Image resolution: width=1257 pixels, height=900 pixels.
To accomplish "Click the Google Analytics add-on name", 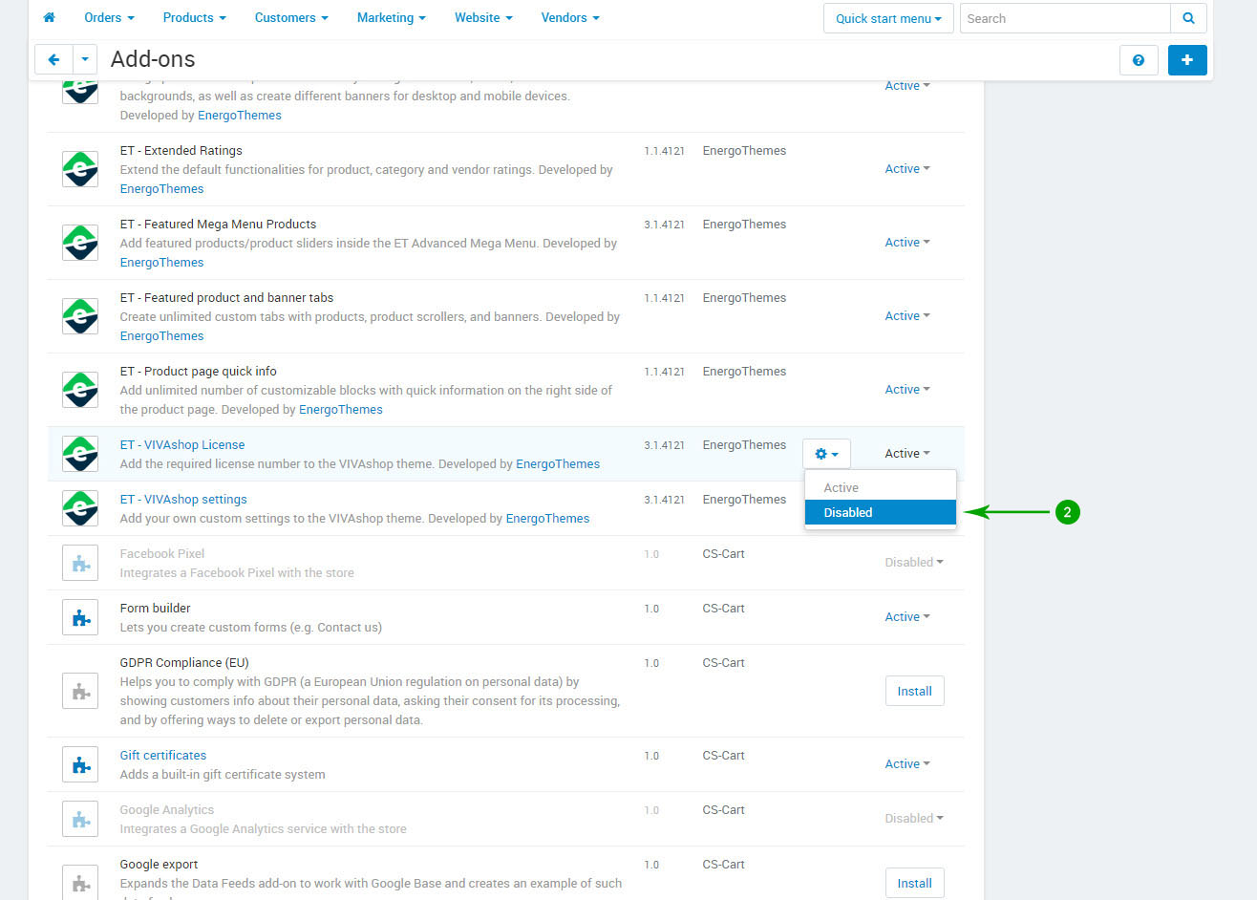I will click(167, 810).
